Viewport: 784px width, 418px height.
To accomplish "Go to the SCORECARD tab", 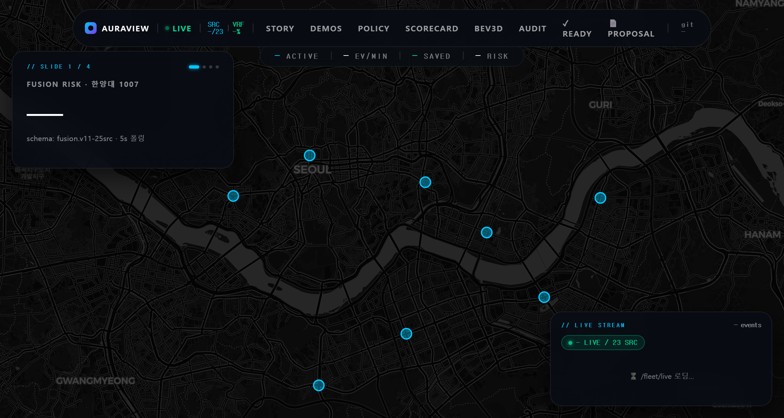I will click(x=432, y=29).
